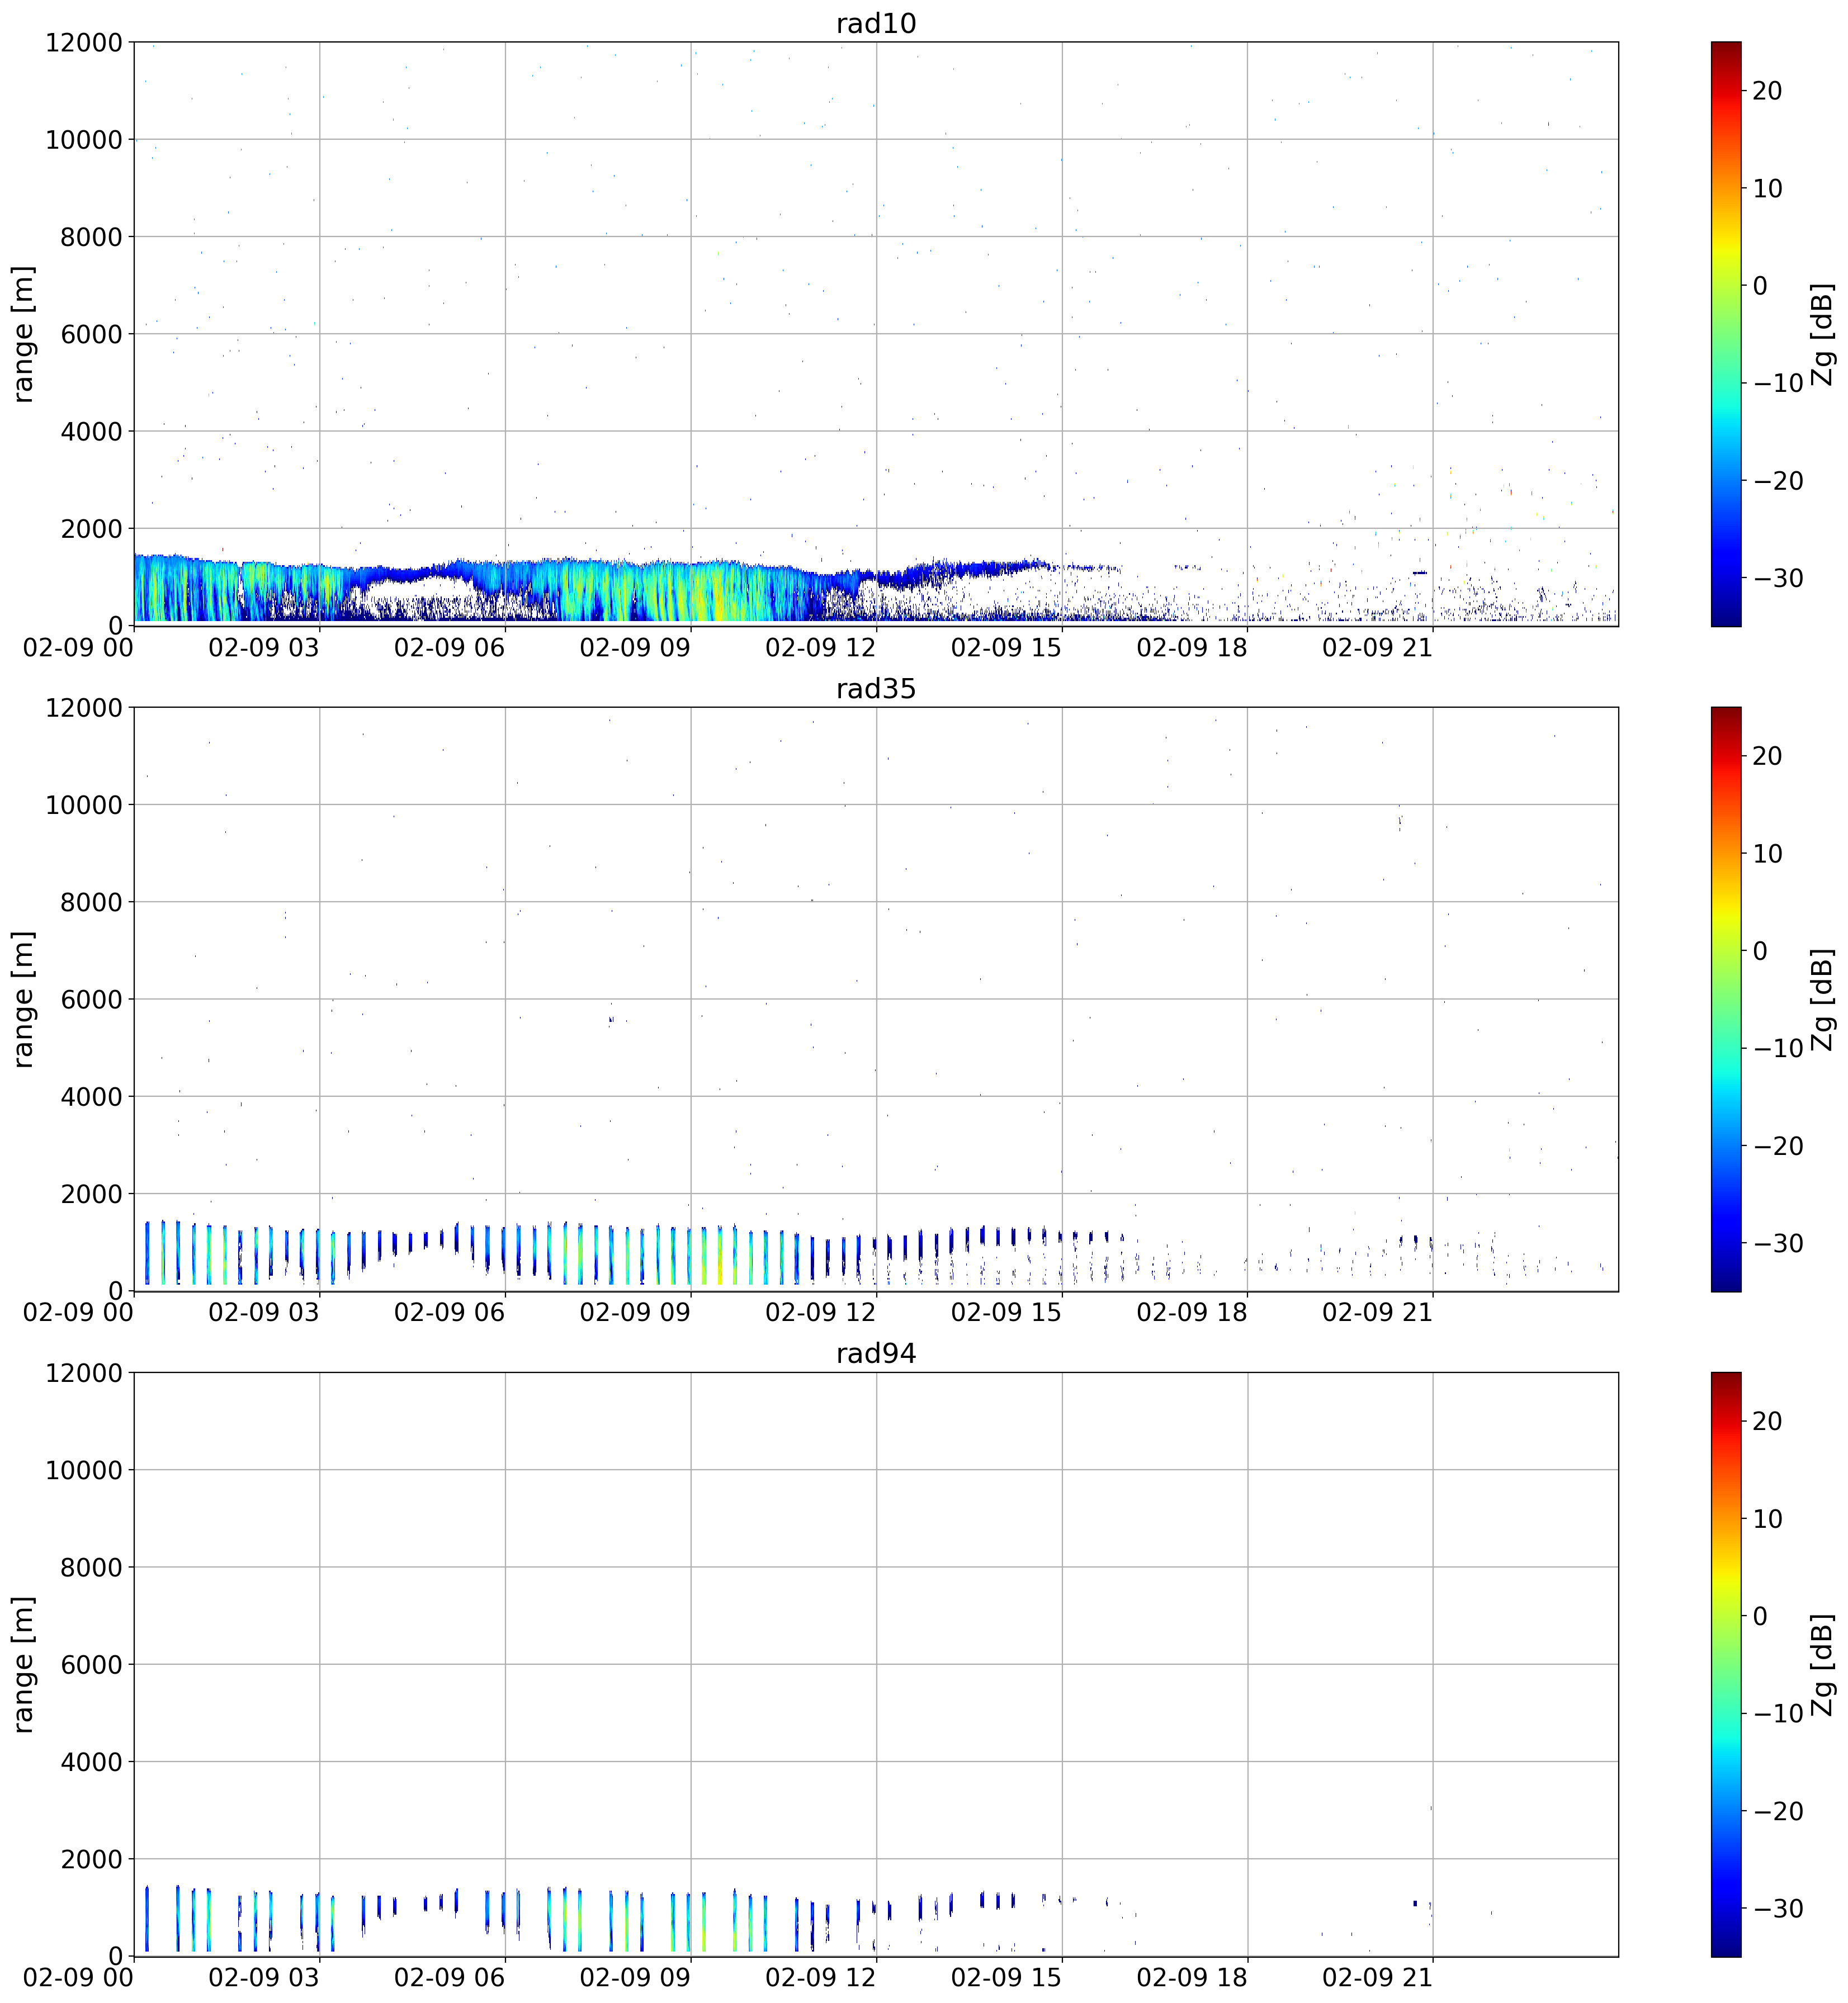Click the 10000 y-tick label of rad35
Viewport: 1848px width, 2003px height.
coord(84,805)
